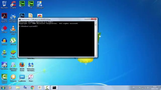Select the Photoshop desktop shortcut
Viewport: 161px width, 90px height.
click(x=22, y=15)
